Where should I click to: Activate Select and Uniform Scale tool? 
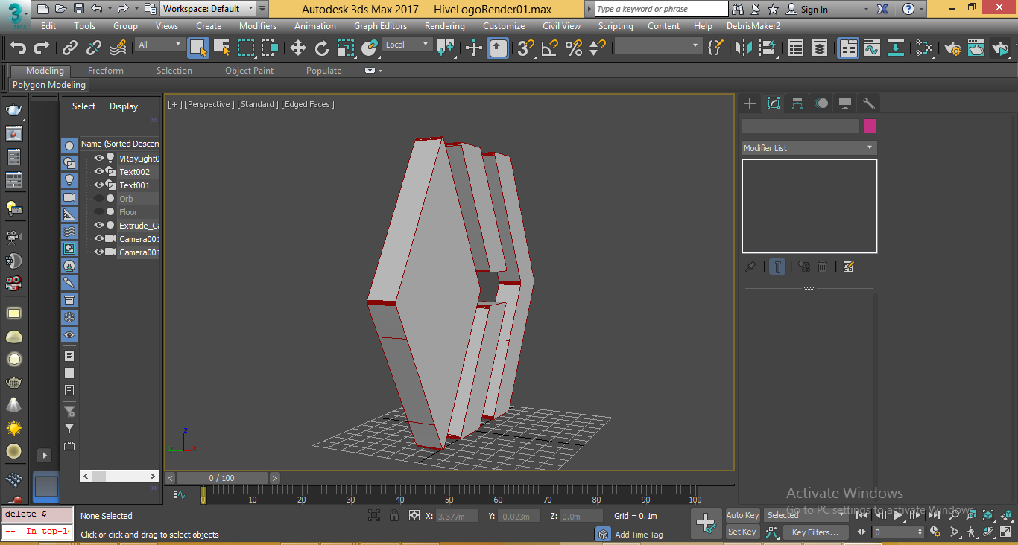[x=346, y=48]
